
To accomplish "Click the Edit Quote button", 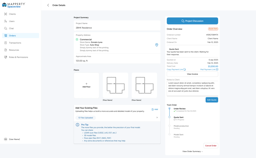I will [211, 100].
